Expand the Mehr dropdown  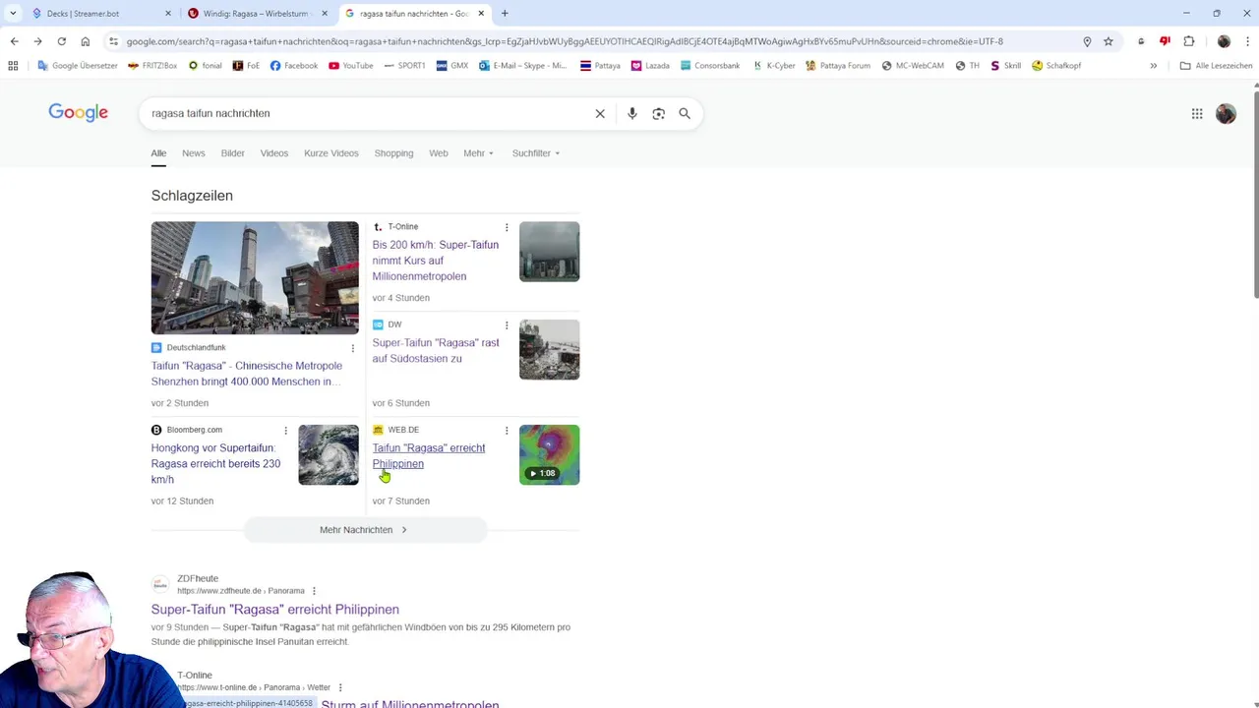click(x=478, y=153)
